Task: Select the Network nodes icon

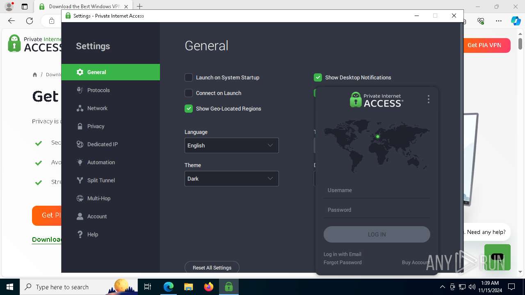Action: (x=80, y=108)
